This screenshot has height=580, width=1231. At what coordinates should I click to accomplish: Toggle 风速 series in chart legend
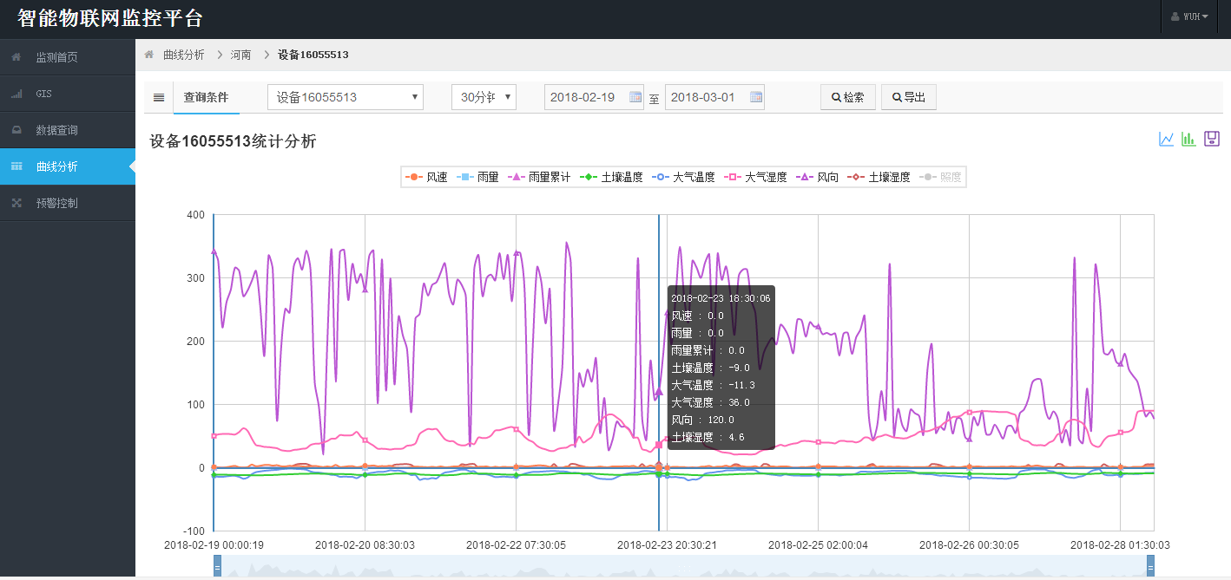[426, 177]
